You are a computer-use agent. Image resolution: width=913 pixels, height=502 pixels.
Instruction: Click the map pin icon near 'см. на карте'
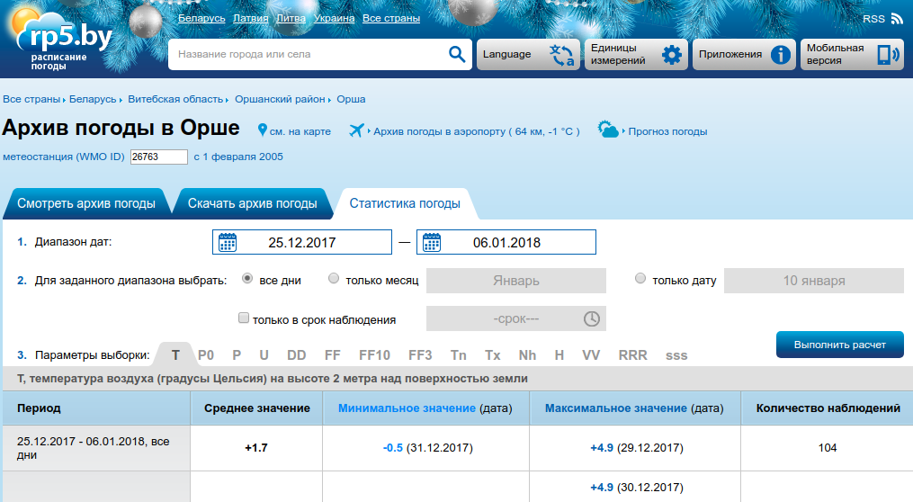coord(263,131)
